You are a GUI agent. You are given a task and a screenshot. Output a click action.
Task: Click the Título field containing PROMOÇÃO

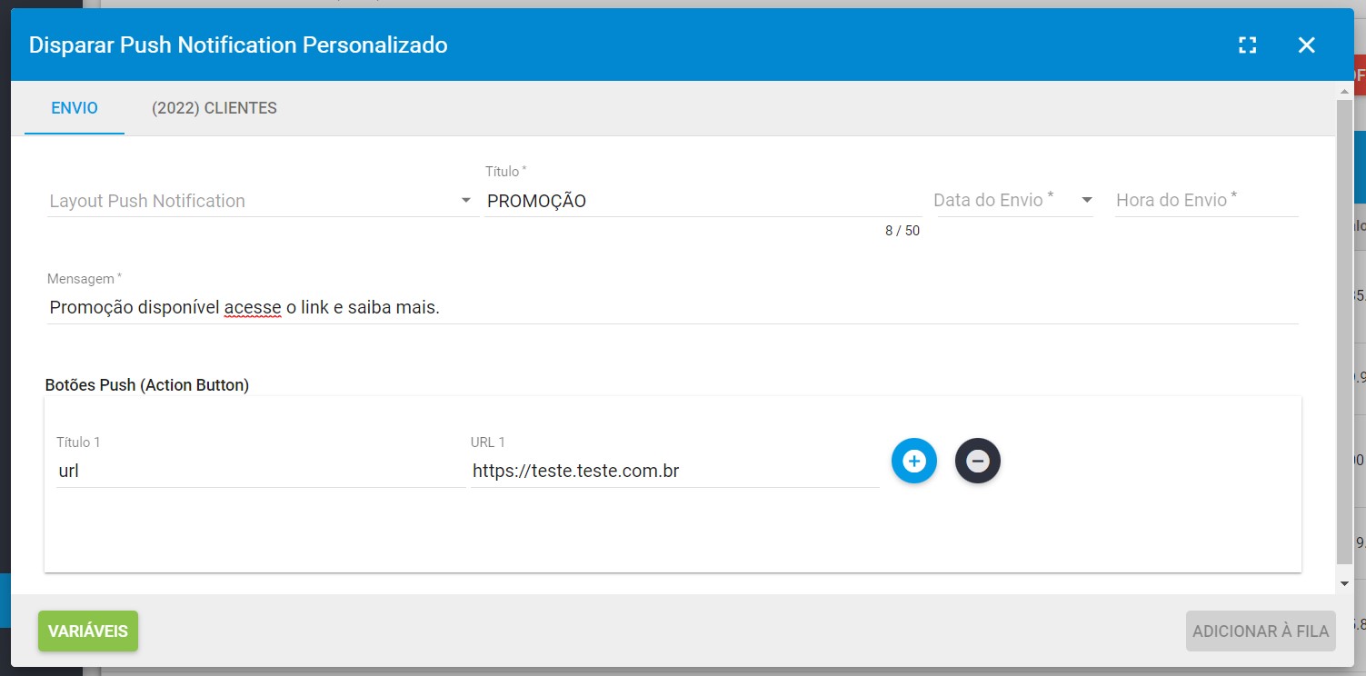point(703,201)
